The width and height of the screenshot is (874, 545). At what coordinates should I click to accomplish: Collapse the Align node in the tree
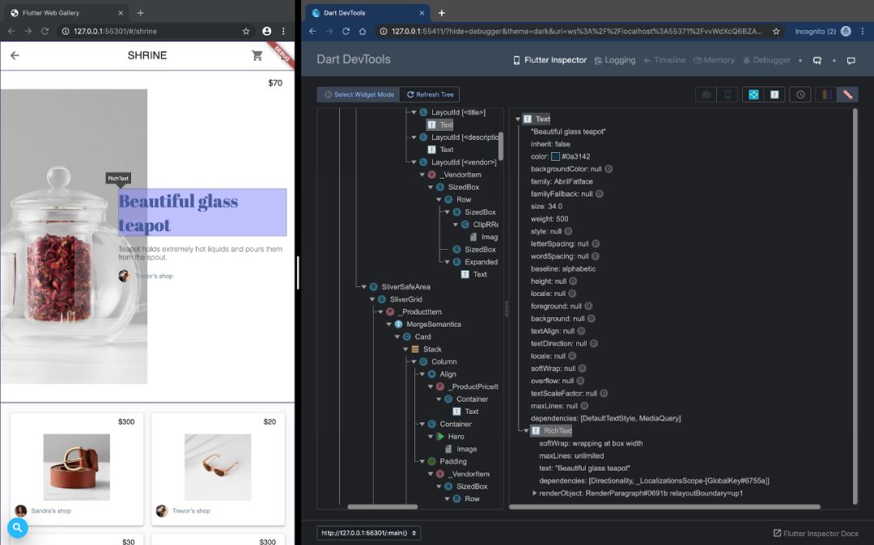[x=422, y=374]
